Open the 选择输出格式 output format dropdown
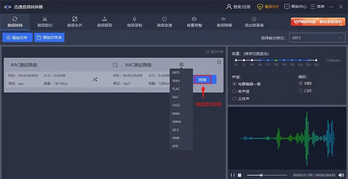 tap(317, 38)
